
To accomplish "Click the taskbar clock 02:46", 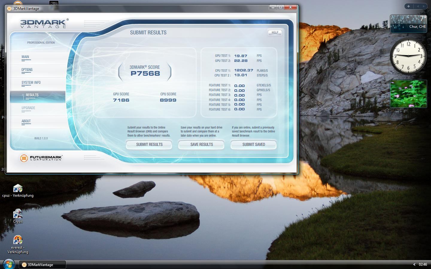I will click(x=423, y=265).
